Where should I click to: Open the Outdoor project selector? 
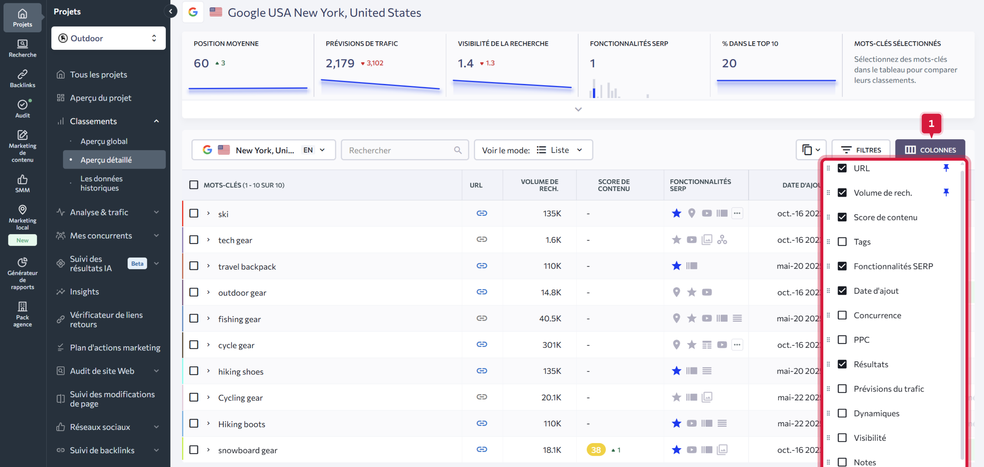[109, 38]
